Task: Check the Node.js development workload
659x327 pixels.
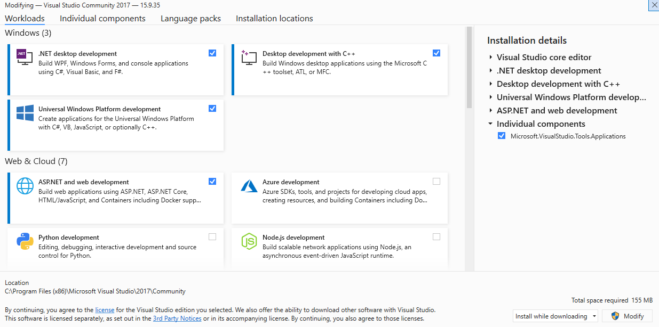Action: coord(436,236)
